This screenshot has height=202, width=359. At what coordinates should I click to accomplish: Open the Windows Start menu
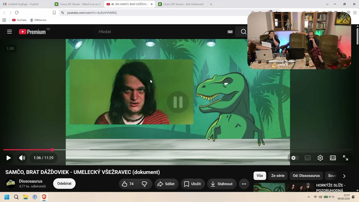pyautogui.click(x=7, y=197)
